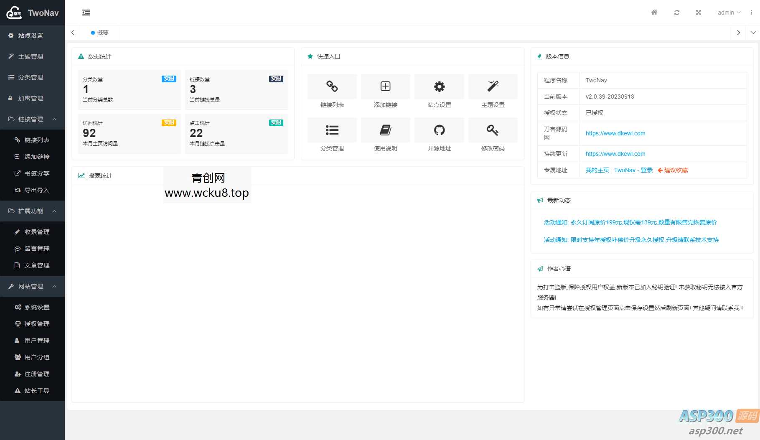Click the home icon in top bar
Screen dimensions: 760x440
pos(654,13)
